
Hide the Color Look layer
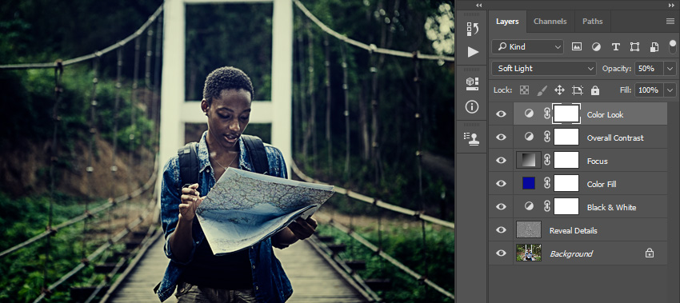501,114
